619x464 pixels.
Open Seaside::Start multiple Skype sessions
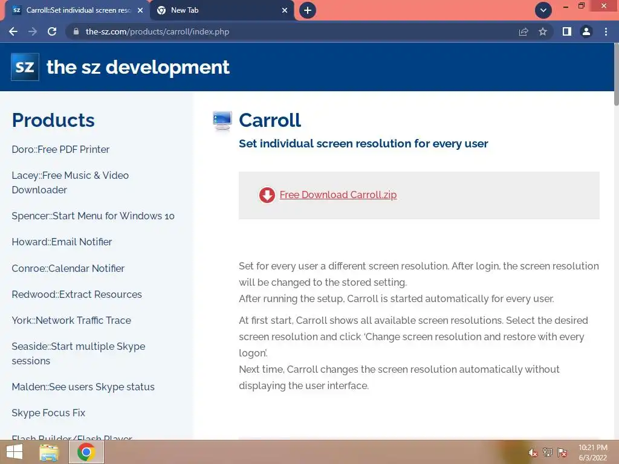pos(79,353)
